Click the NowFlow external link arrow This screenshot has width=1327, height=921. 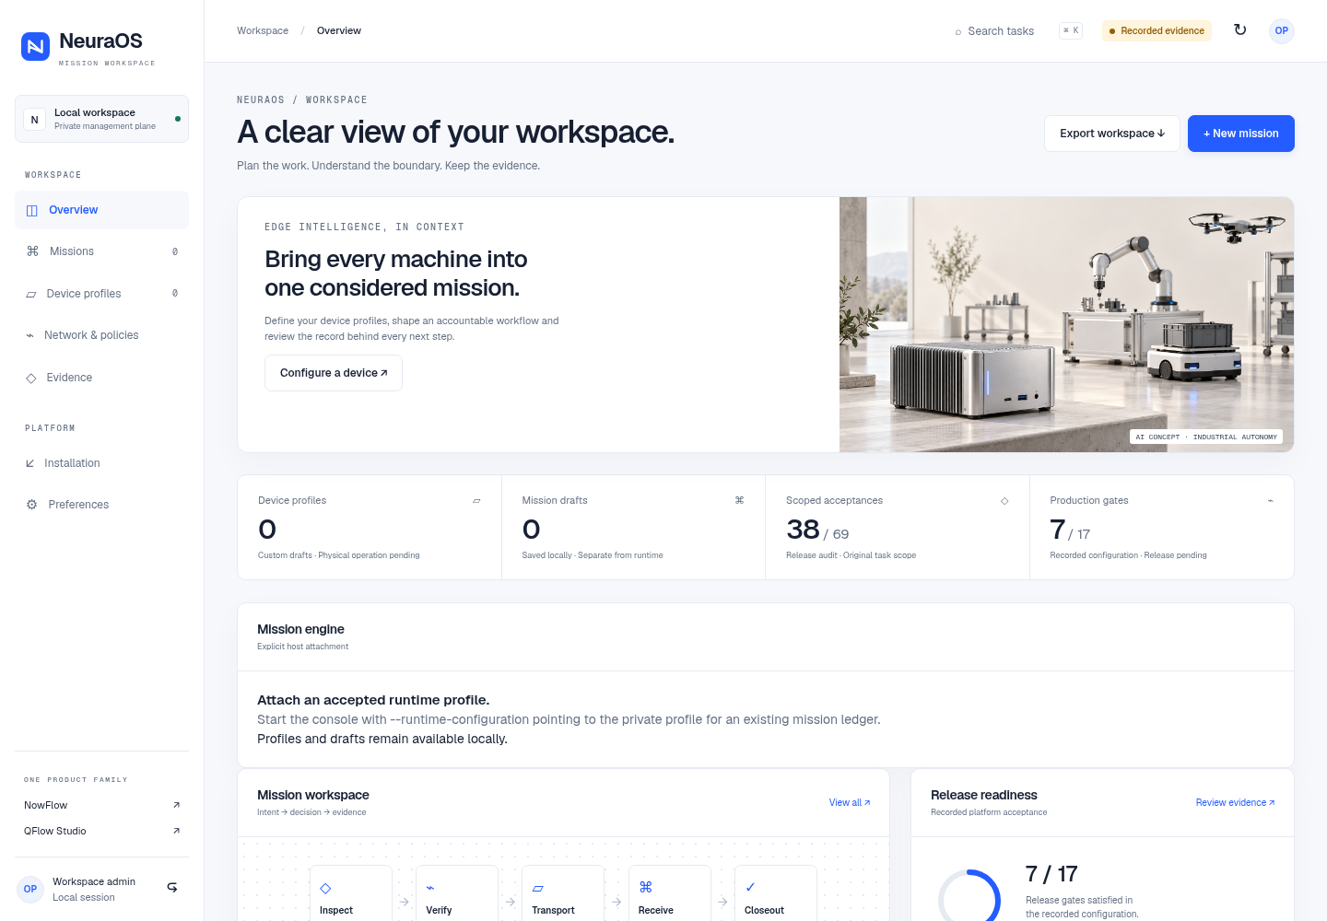176,805
